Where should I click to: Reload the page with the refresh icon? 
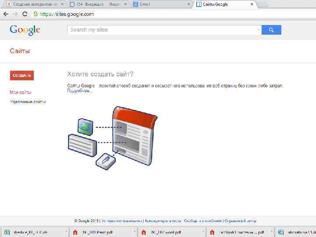tap(25, 14)
